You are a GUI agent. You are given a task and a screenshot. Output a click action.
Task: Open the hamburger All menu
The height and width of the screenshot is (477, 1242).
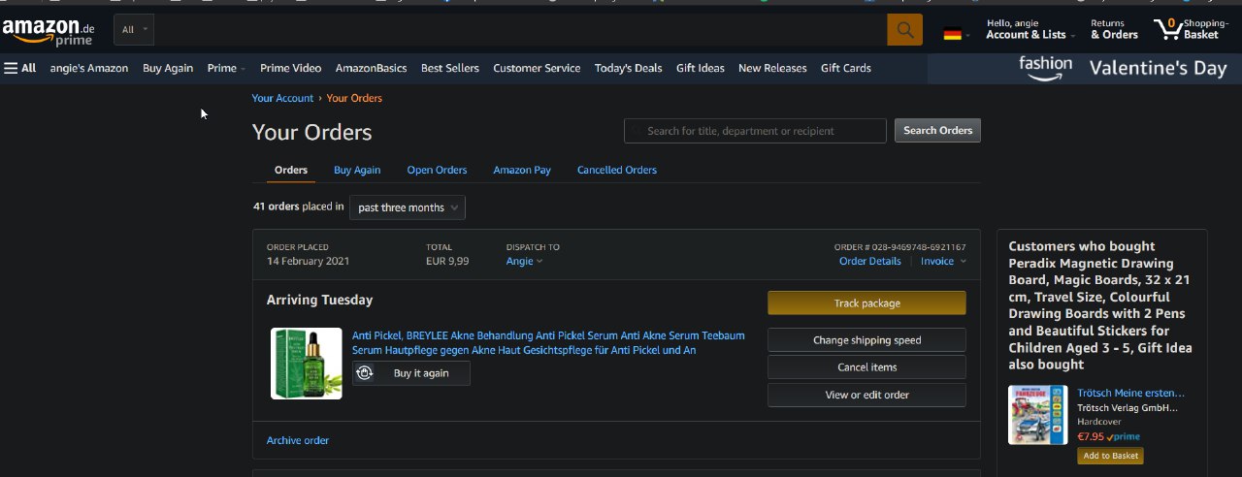pyautogui.click(x=20, y=68)
